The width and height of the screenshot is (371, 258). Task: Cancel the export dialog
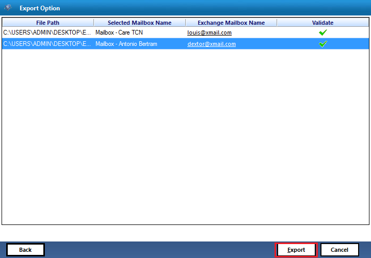tap(340, 250)
